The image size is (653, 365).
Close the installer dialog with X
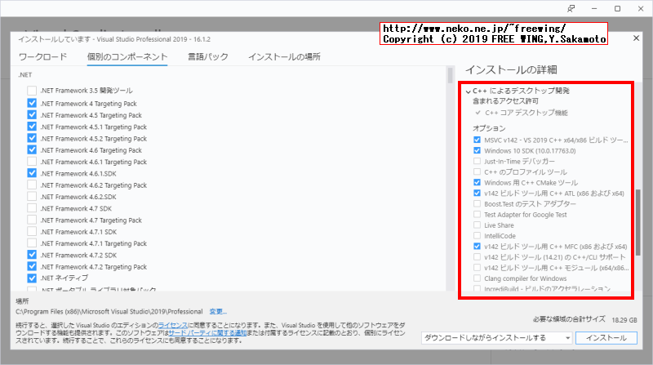click(x=636, y=38)
